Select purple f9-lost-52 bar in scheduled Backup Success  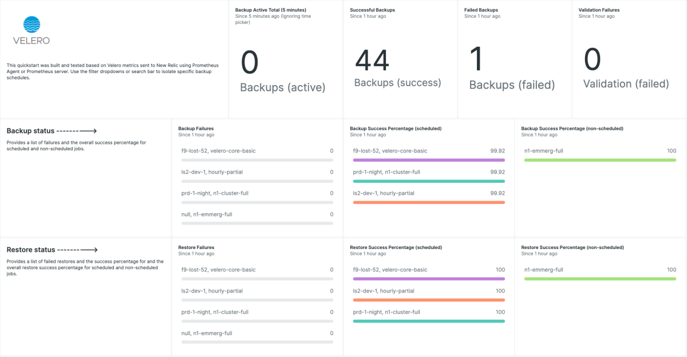[429, 160]
